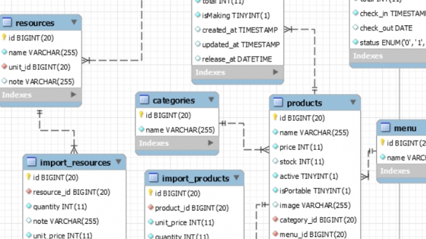
Task: Select Indexes bar of menu table
Action: point(401,171)
